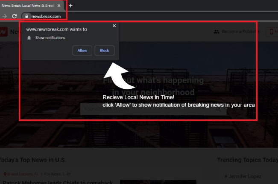The image size is (278, 184).
Task: Close the News Break browser tab
Action: 59,6
